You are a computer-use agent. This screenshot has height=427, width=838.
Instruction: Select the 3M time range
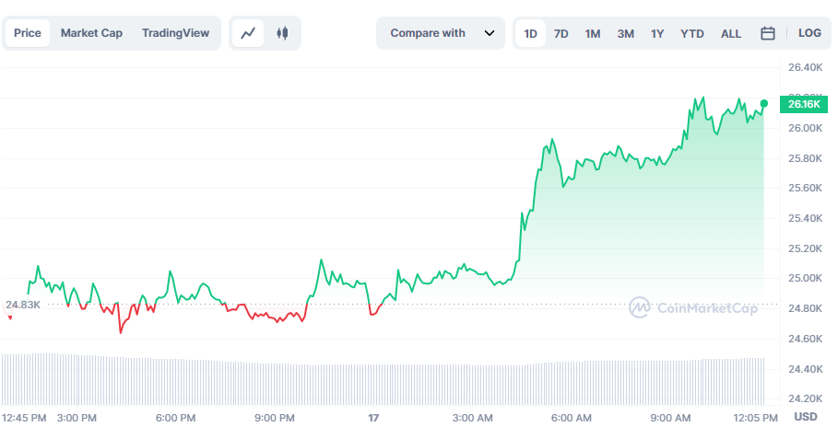625,33
